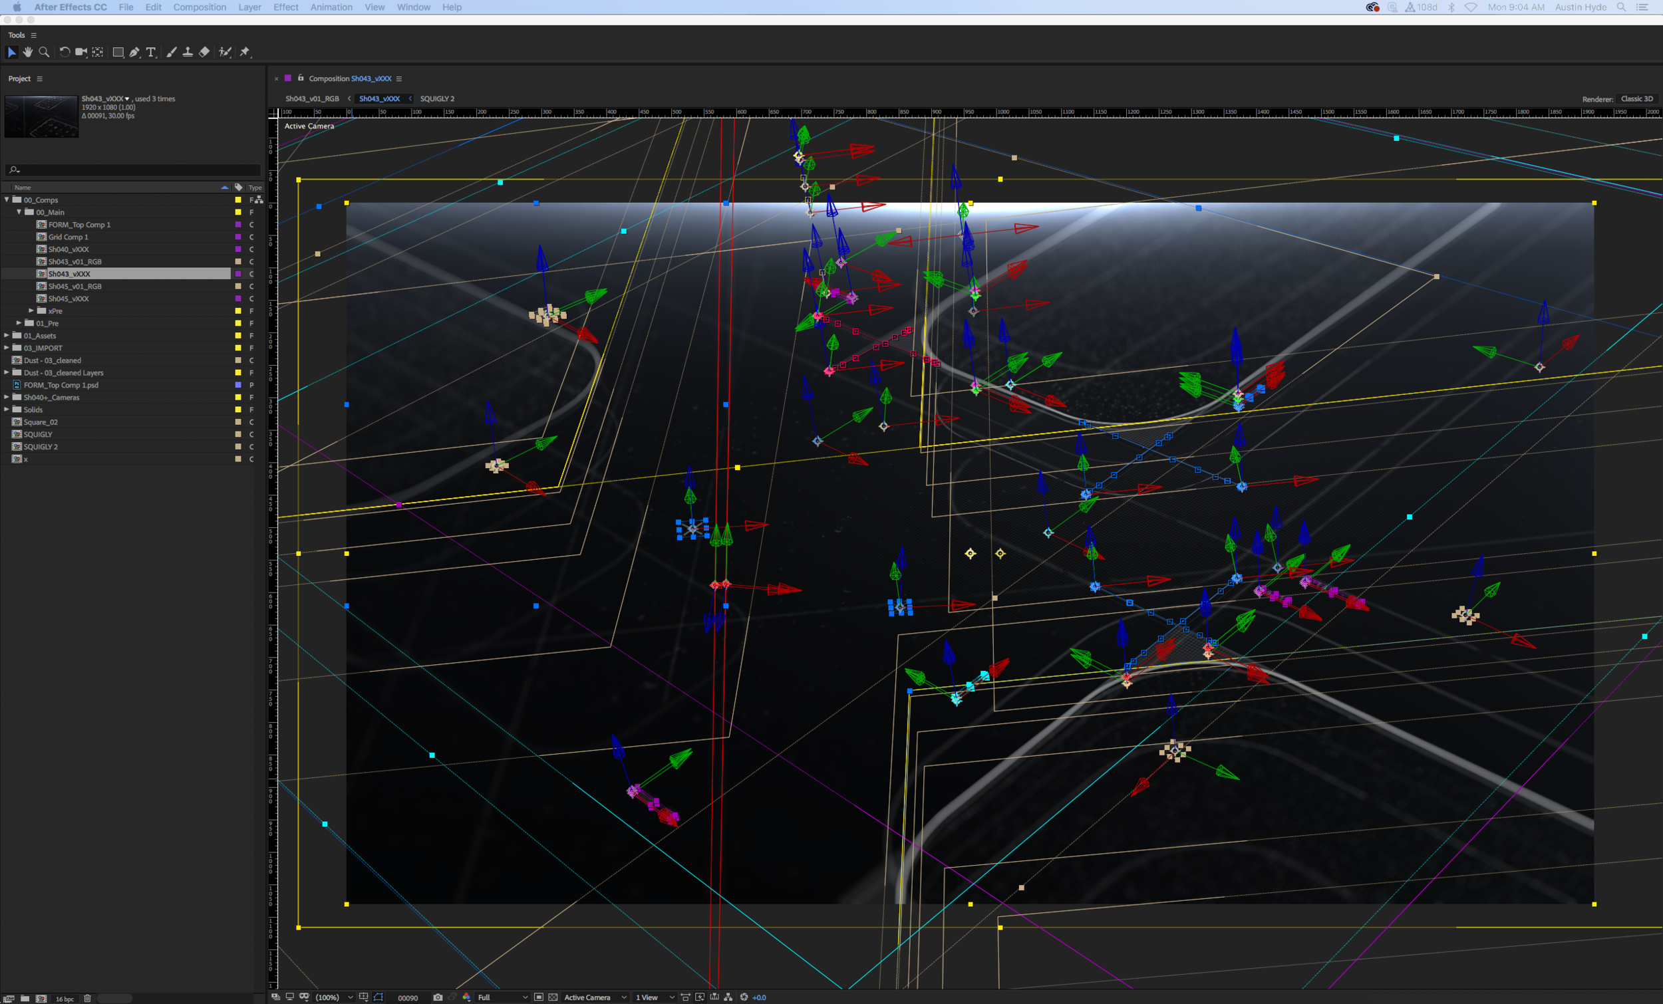
Task: Select the Roto Brush tool
Action: point(225,52)
